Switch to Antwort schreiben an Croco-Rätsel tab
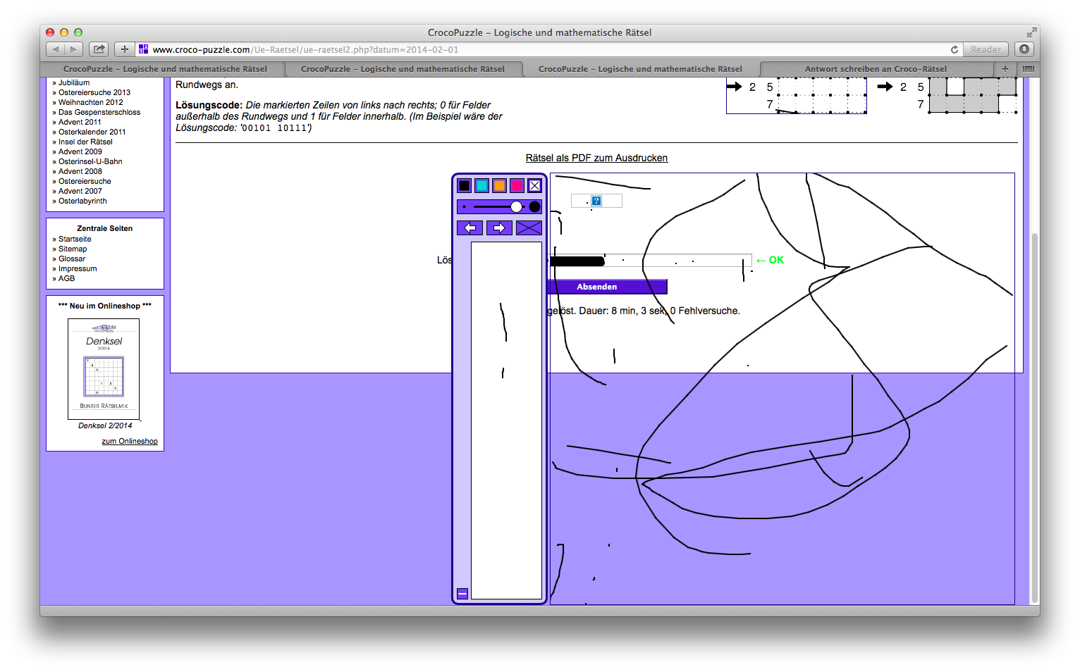The image size is (1080, 672). pyautogui.click(x=876, y=69)
